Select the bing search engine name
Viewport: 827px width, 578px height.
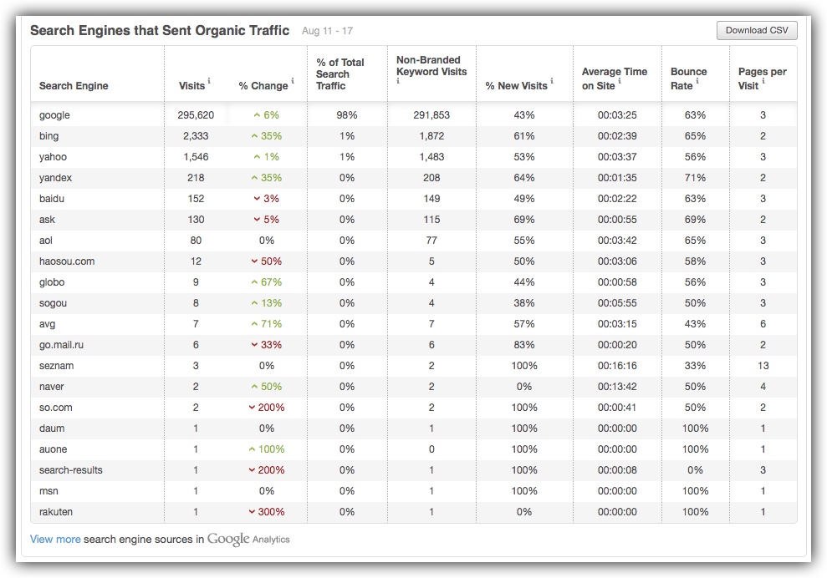(48, 136)
